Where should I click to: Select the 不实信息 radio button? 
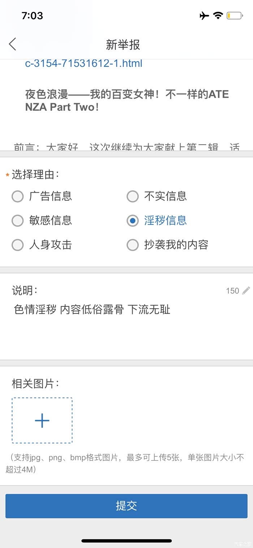pos(133,196)
